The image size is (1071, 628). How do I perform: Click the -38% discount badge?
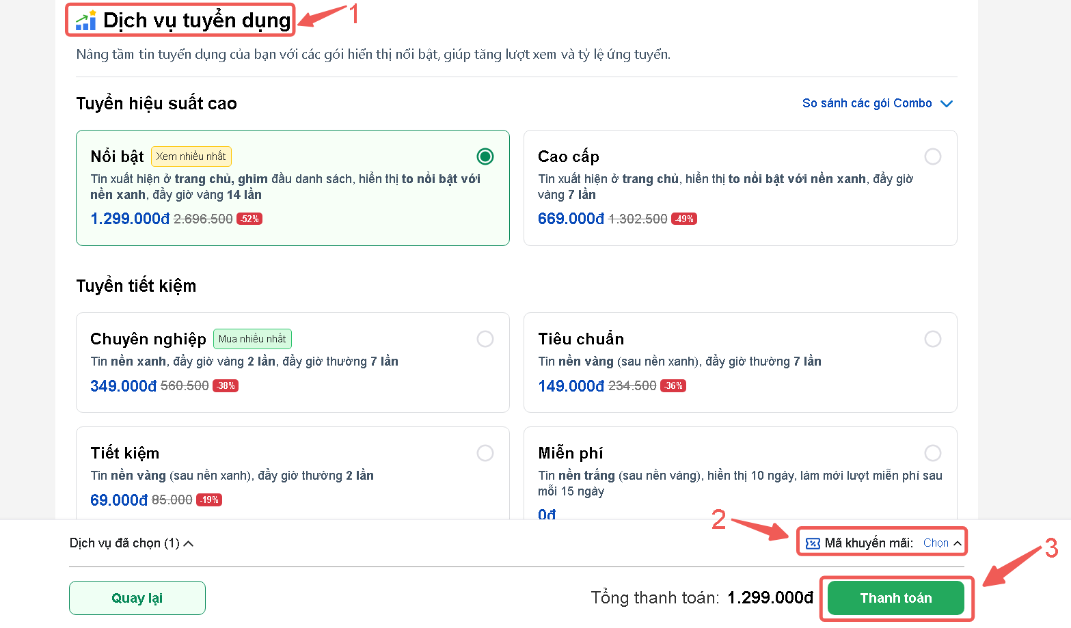point(226,386)
